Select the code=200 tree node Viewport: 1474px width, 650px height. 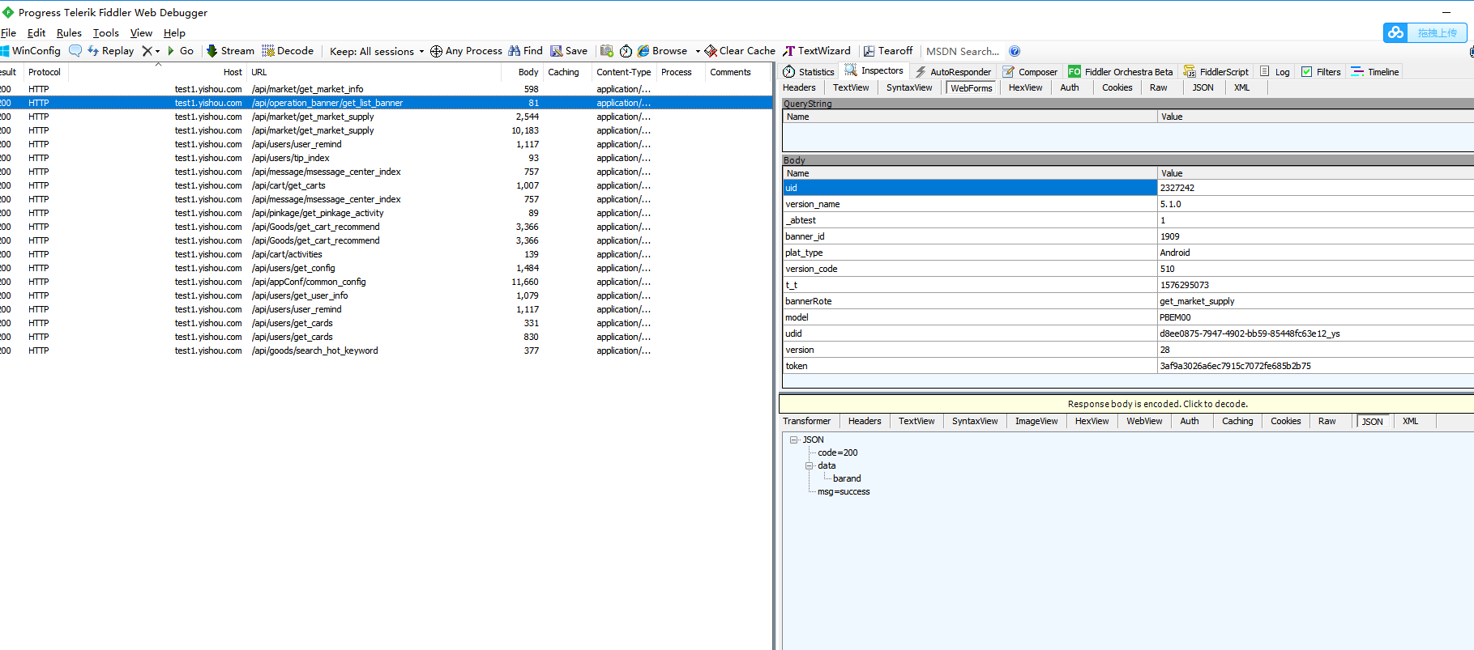coord(837,452)
